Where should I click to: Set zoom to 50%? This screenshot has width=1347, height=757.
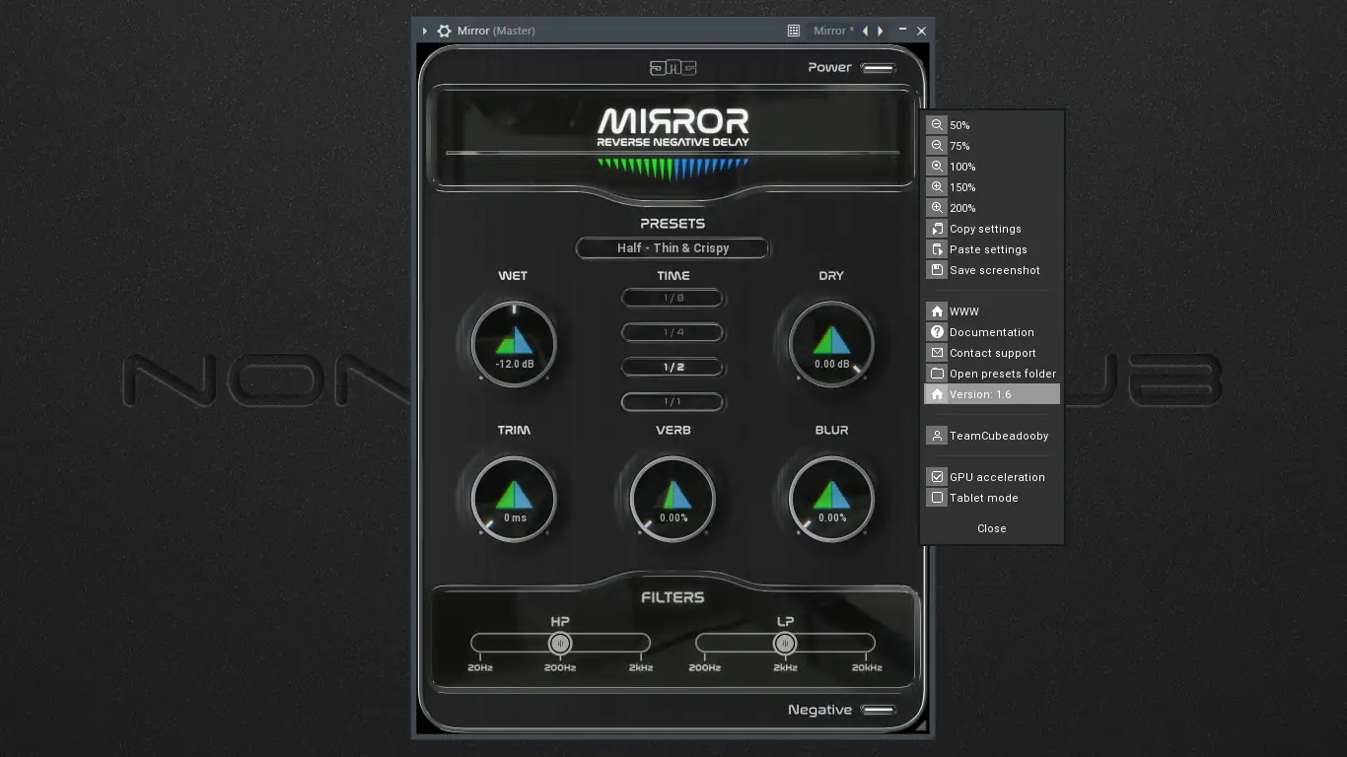point(992,125)
